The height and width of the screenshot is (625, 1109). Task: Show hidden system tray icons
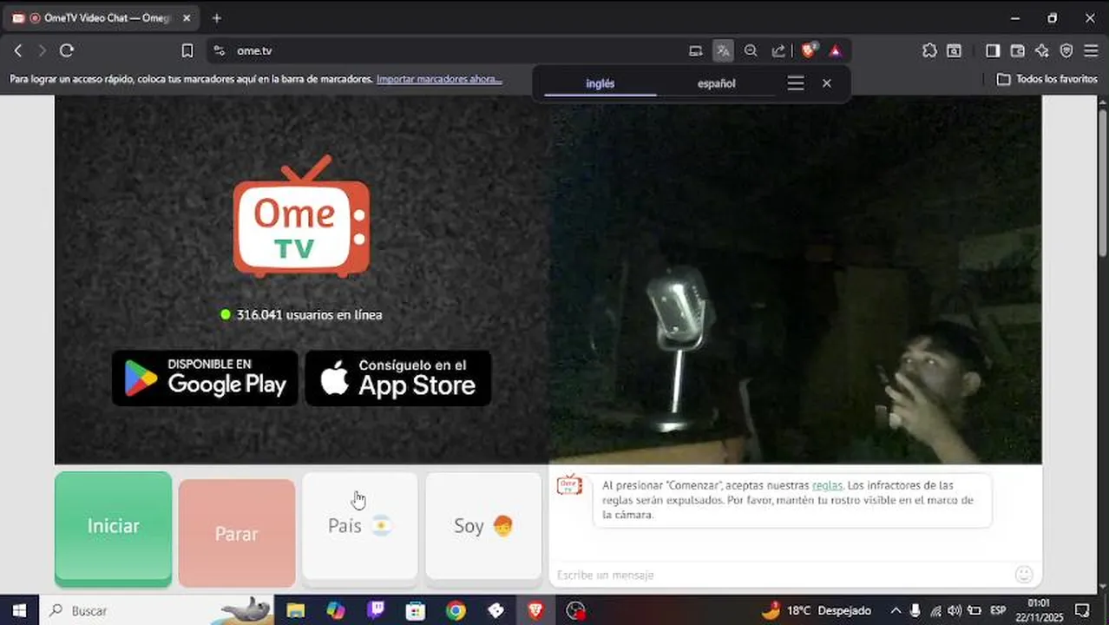[896, 610]
